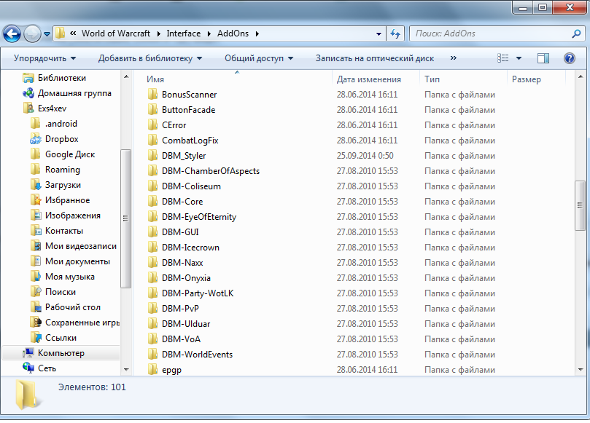
Task: Click in the Поиск: AddOns search field
Action: [489, 33]
